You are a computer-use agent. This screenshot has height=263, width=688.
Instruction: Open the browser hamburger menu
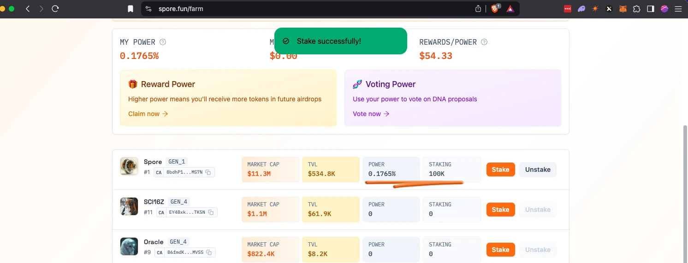[678, 9]
